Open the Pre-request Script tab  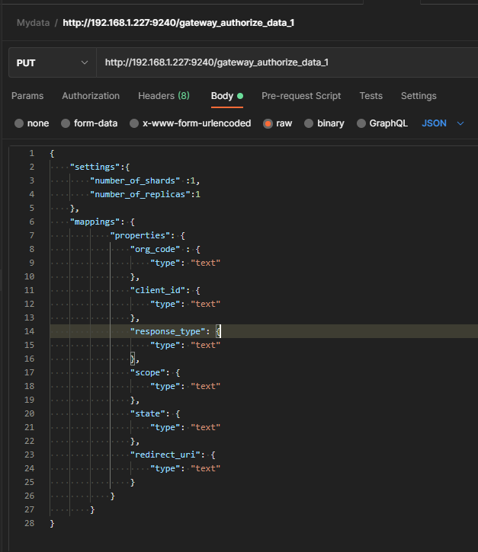click(301, 96)
